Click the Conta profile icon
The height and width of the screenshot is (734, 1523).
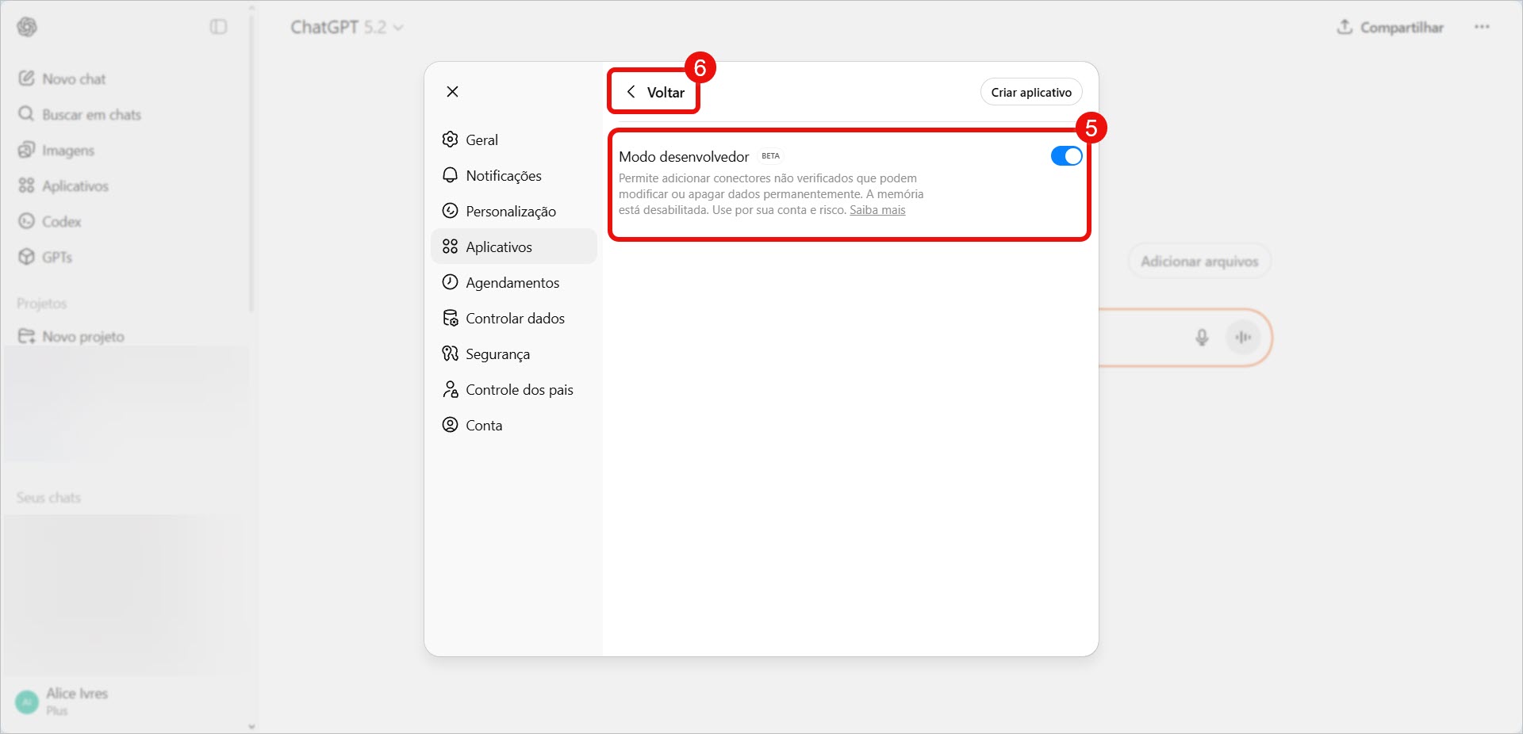click(x=451, y=425)
